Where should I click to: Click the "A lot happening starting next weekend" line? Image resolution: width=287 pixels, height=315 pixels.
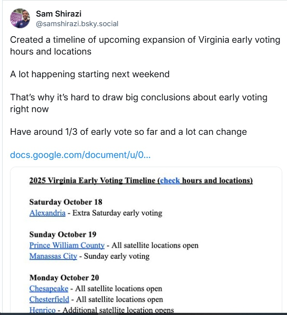(90, 74)
